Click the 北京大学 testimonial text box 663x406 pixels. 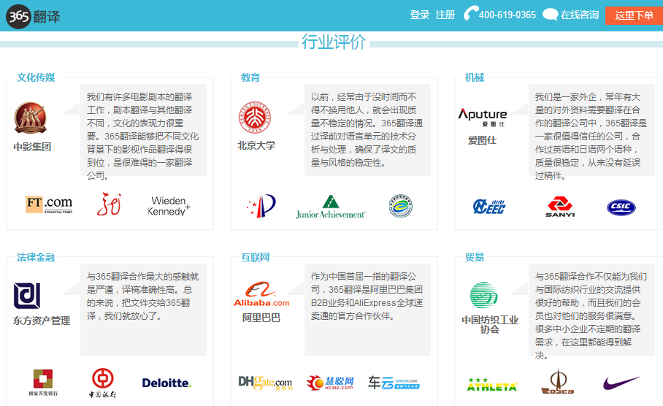[x=367, y=130]
